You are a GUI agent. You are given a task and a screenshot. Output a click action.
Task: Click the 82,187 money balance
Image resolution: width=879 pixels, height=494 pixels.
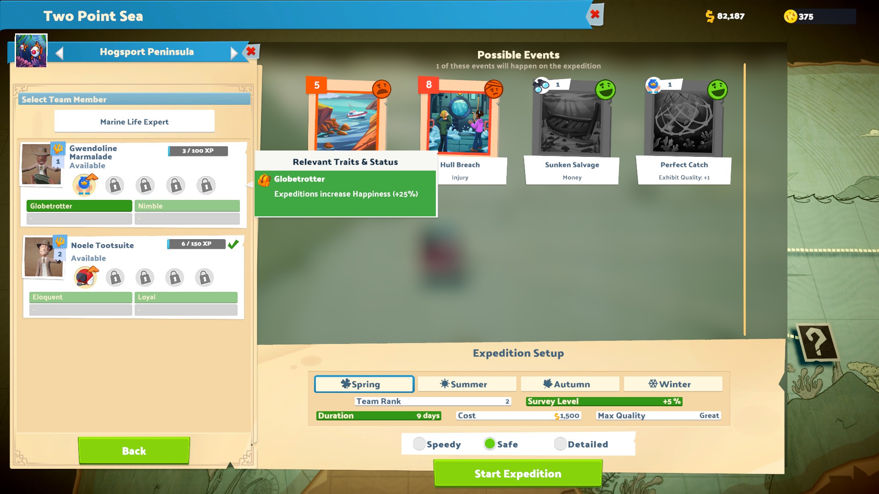(731, 16)
